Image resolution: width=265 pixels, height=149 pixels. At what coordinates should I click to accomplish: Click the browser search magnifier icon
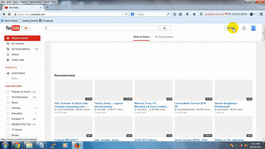168,14
